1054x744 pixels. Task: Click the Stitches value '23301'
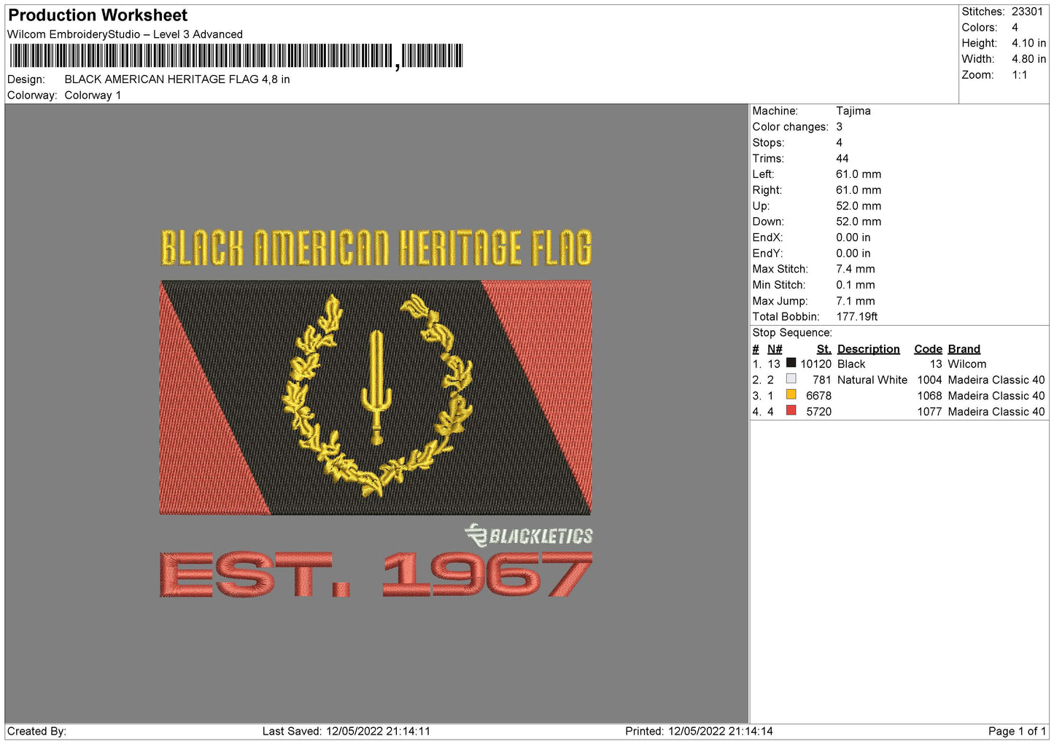1027,12
